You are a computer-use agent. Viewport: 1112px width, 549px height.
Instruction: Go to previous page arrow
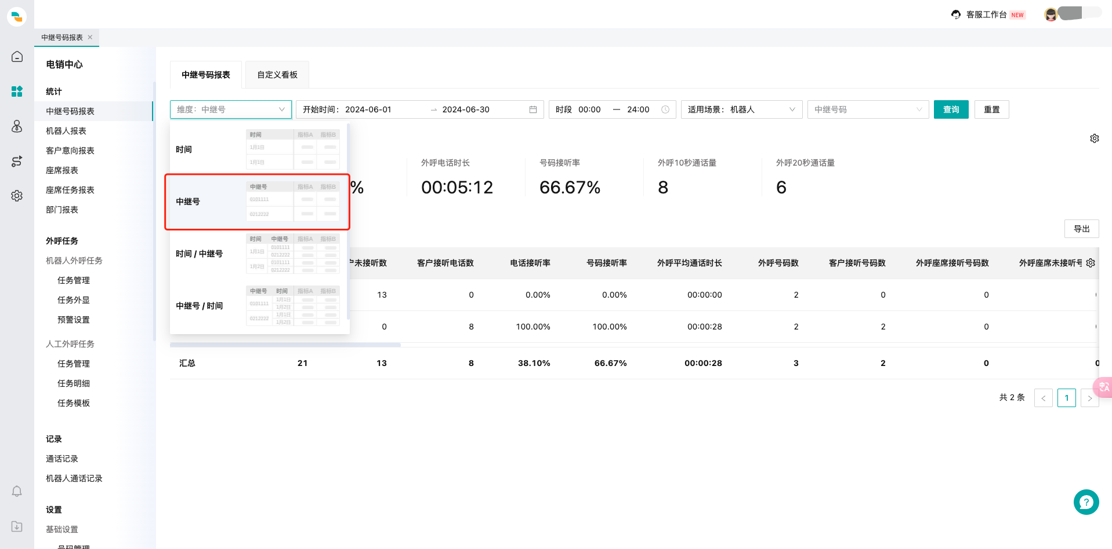click(1044, 398)
